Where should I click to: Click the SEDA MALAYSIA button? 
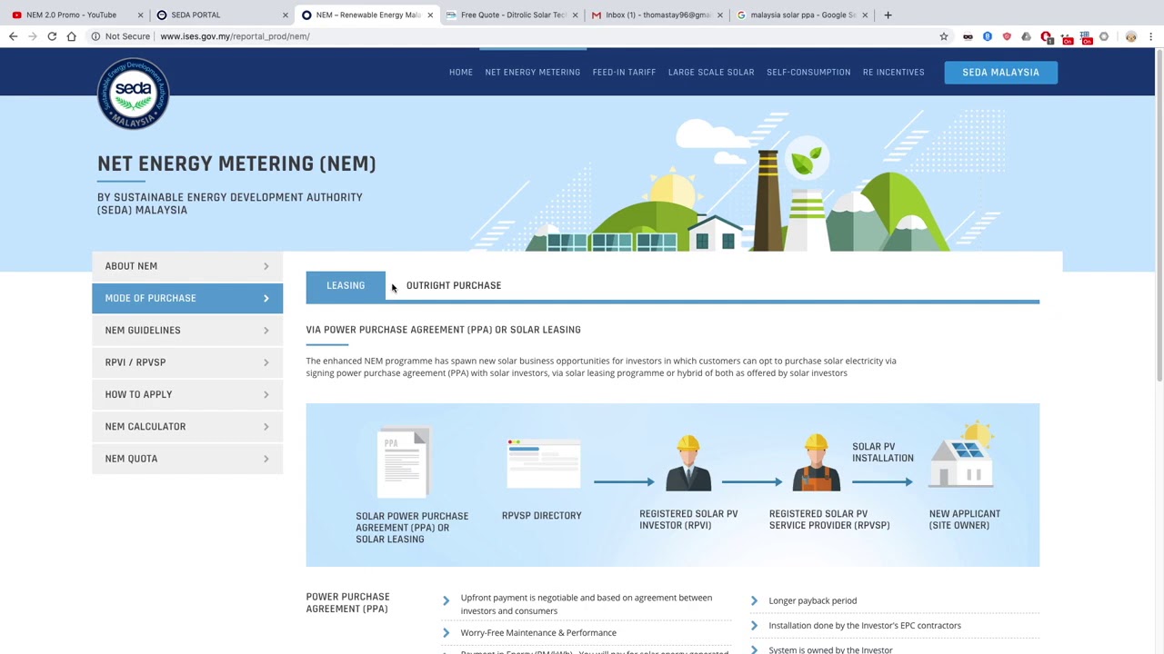(x=1000, y=73)
